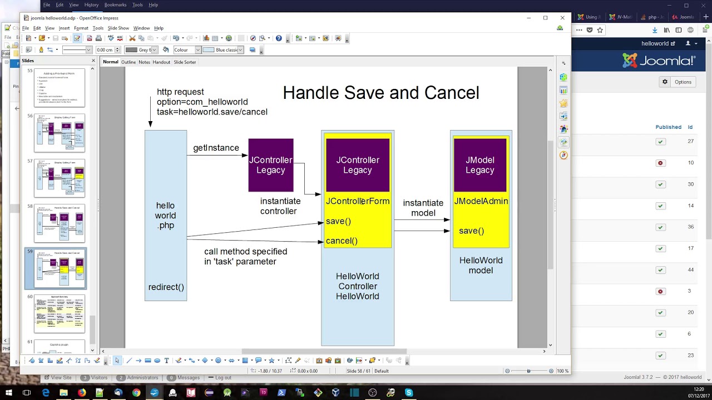Image resolution: width=712 pixels, height=400 pixels.
Task: Open the Slide Show menu
Action: coord(118,28)
